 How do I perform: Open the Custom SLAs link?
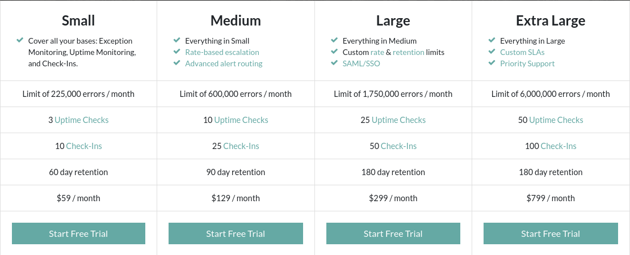[x=522, y=52]
